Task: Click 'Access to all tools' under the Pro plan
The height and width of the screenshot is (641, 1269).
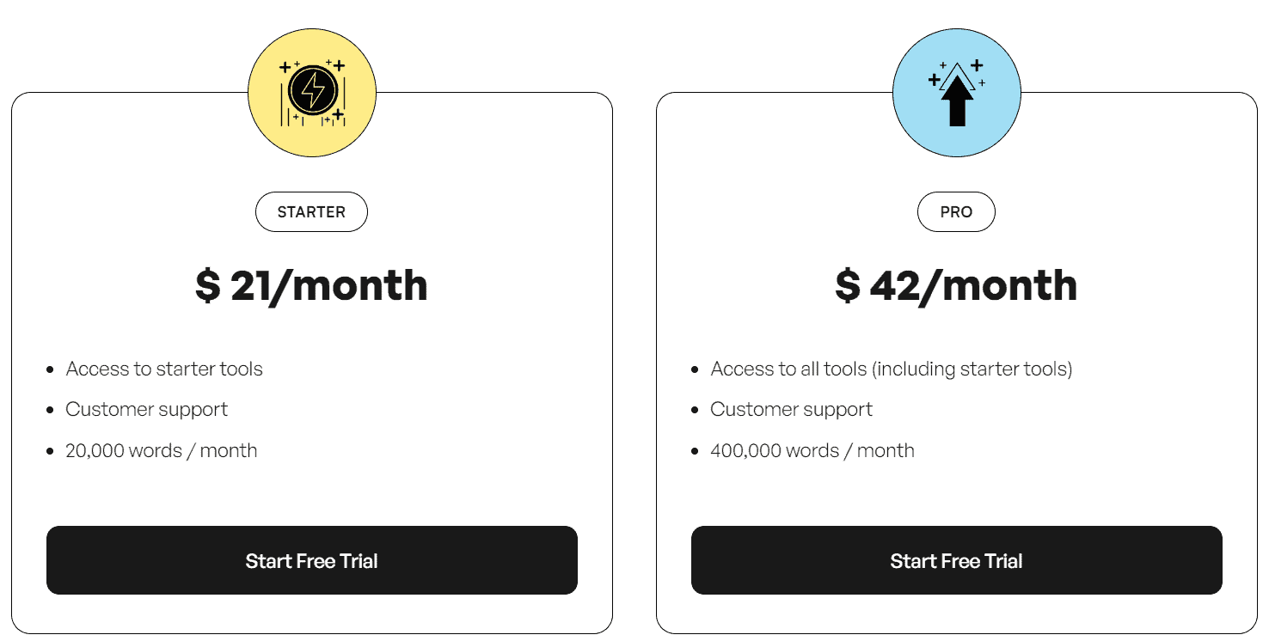Action: click(x=892, y=369)
